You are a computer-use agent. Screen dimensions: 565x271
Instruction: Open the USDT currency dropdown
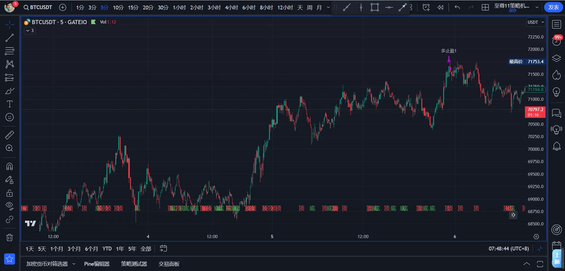pyautogui.click(x=536, y=22)
